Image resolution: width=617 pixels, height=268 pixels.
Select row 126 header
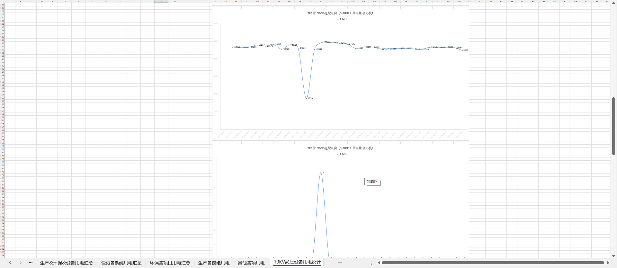coord(2,5)
